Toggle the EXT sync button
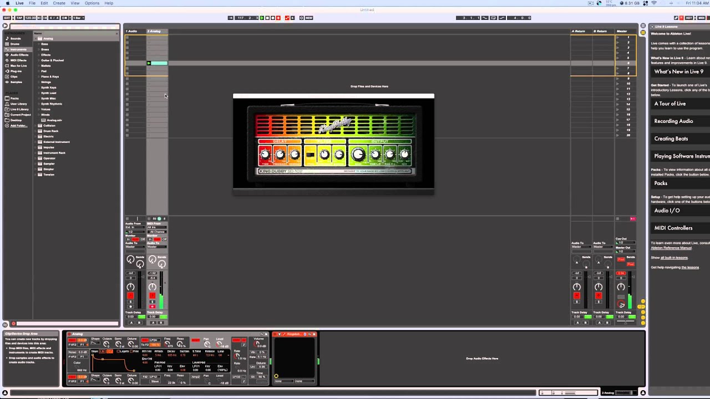The width and height of the screenshot is (710, 399). (x=7, y=18)
